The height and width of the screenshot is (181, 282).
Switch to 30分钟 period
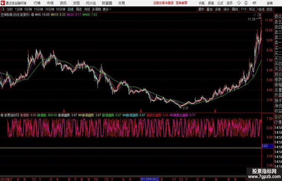click(x=50, y=9)
